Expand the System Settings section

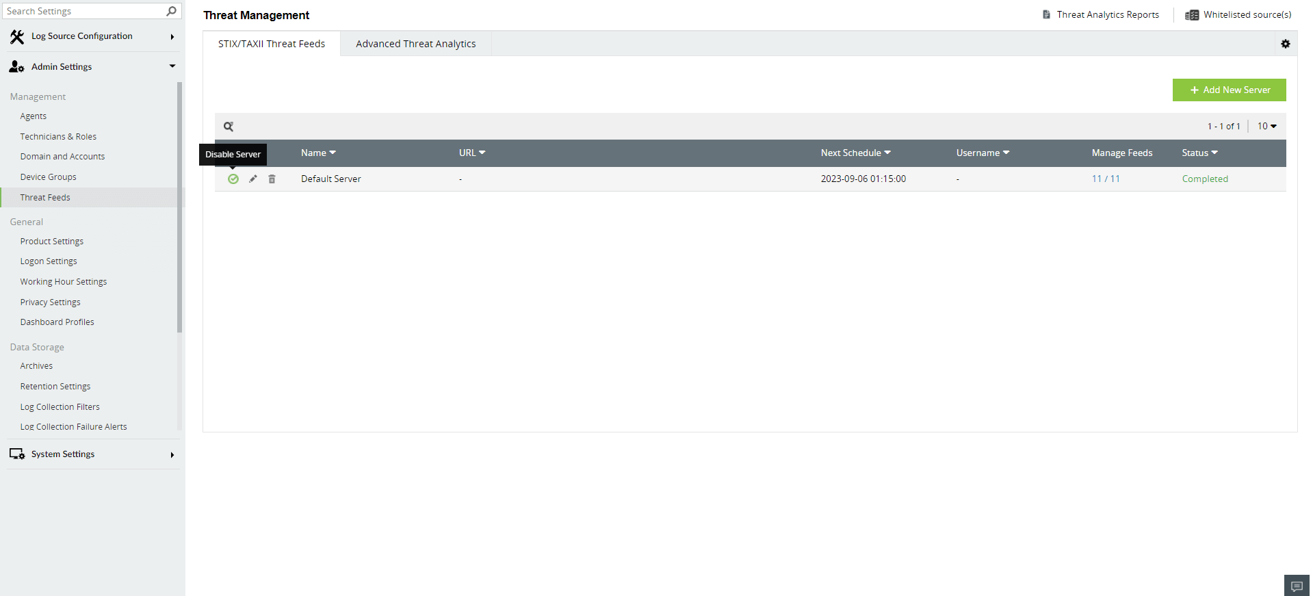[172, 455]
